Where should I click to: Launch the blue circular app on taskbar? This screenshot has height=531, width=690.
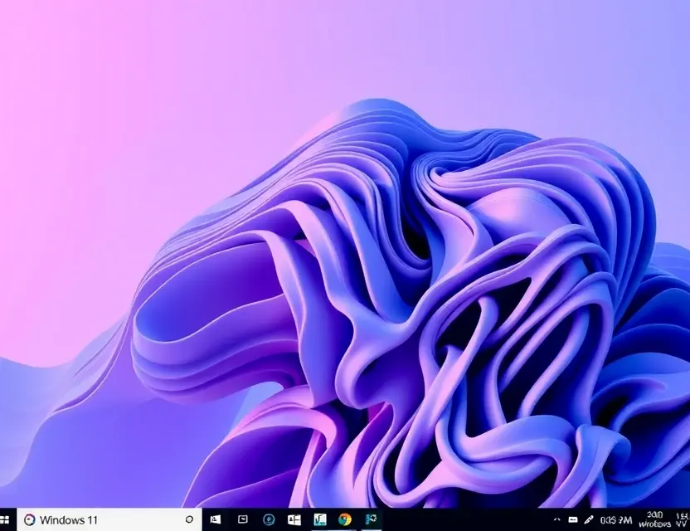click(269, 520)
